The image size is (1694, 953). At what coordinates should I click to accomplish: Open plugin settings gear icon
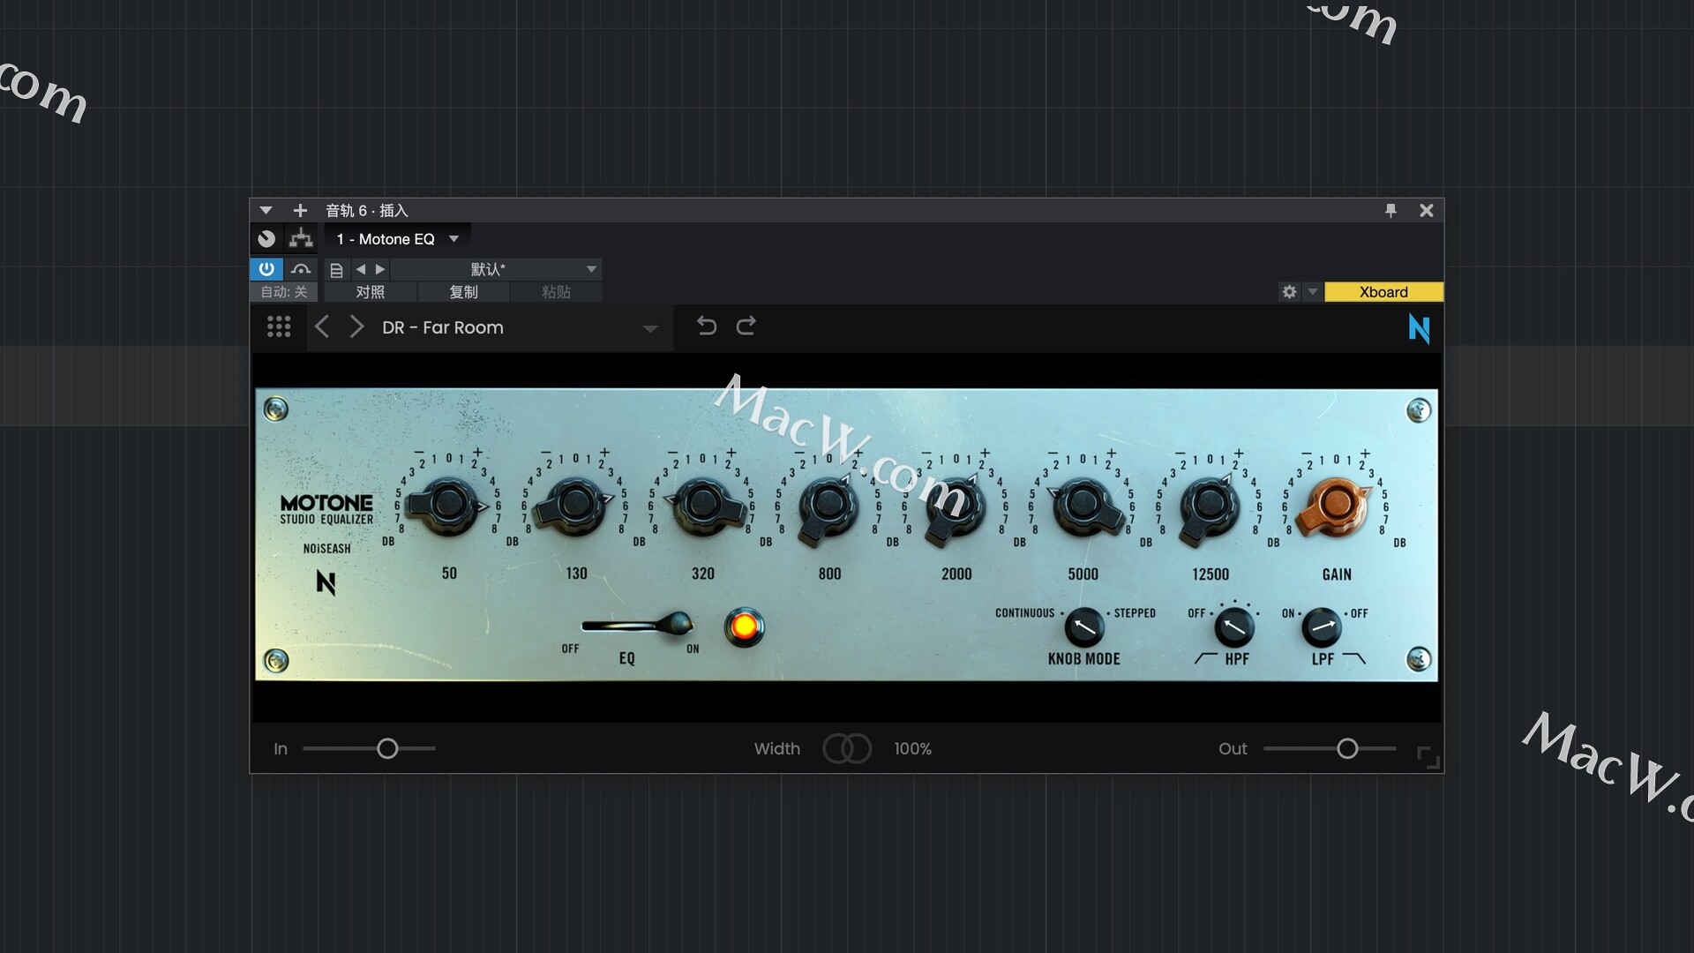pos(1289,292)
